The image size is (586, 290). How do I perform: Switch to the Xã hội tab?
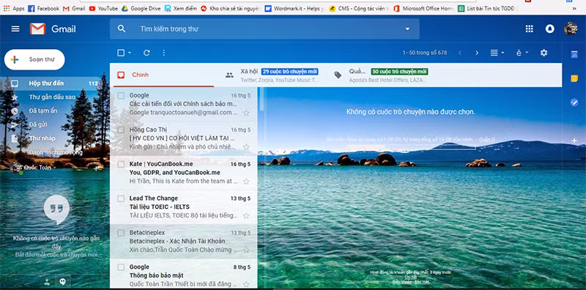click(x=272, y=75)
